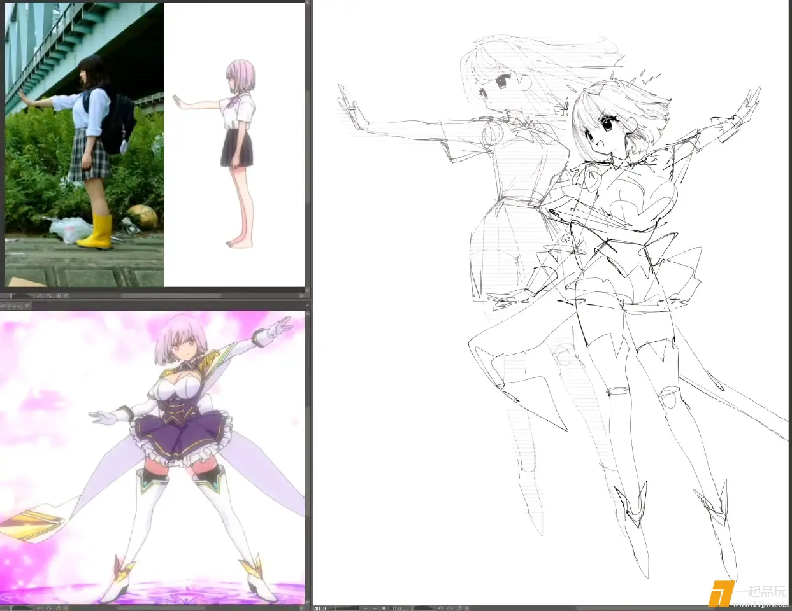The image size is (792, 611).
Task: Click the 0.0 rotation angle field
Action: tap(397, 608)
